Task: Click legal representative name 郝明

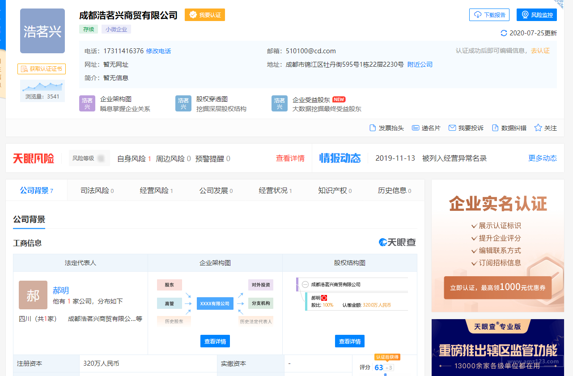Action: [x=61, y=291]
